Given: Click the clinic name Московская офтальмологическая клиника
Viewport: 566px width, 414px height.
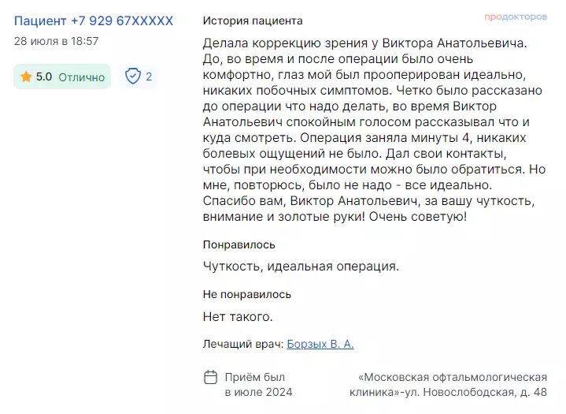Looking at the screenshot, I should (448, 385).
